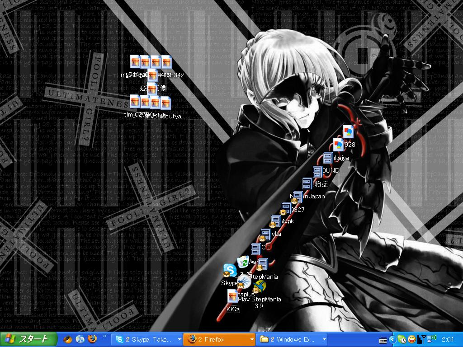Click the orange smiley tray icon

[411, 340]
